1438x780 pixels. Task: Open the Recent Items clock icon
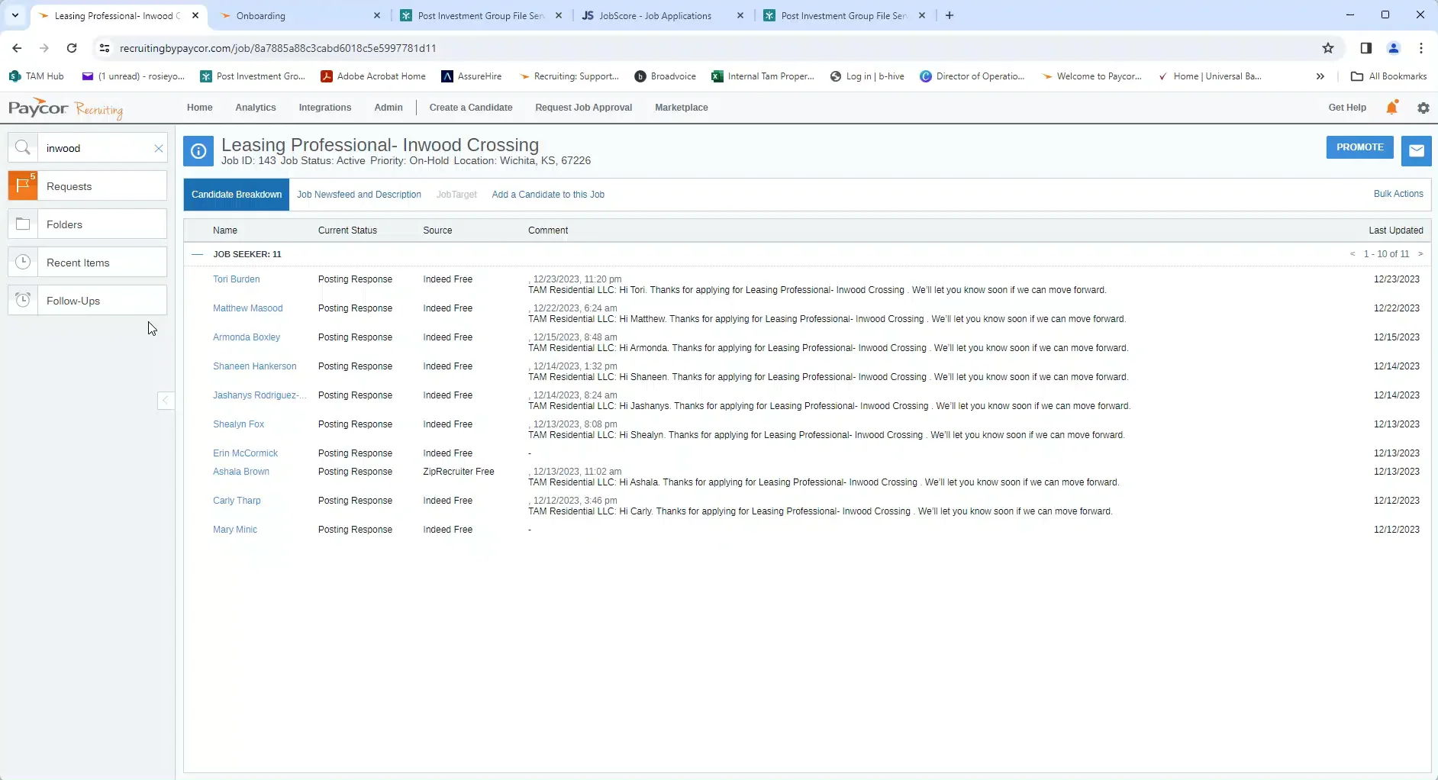23,263
